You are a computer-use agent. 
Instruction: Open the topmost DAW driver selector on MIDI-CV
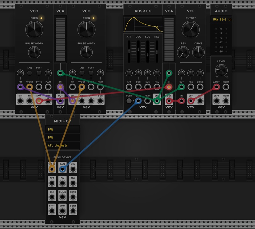[x=62, y=129]
